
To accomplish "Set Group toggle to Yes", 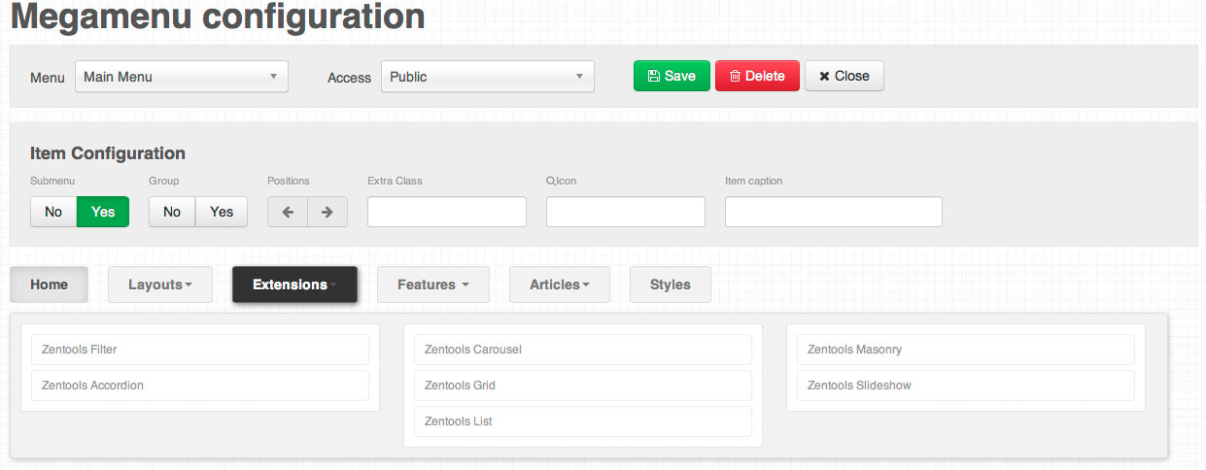I will (x=222, y=212).
